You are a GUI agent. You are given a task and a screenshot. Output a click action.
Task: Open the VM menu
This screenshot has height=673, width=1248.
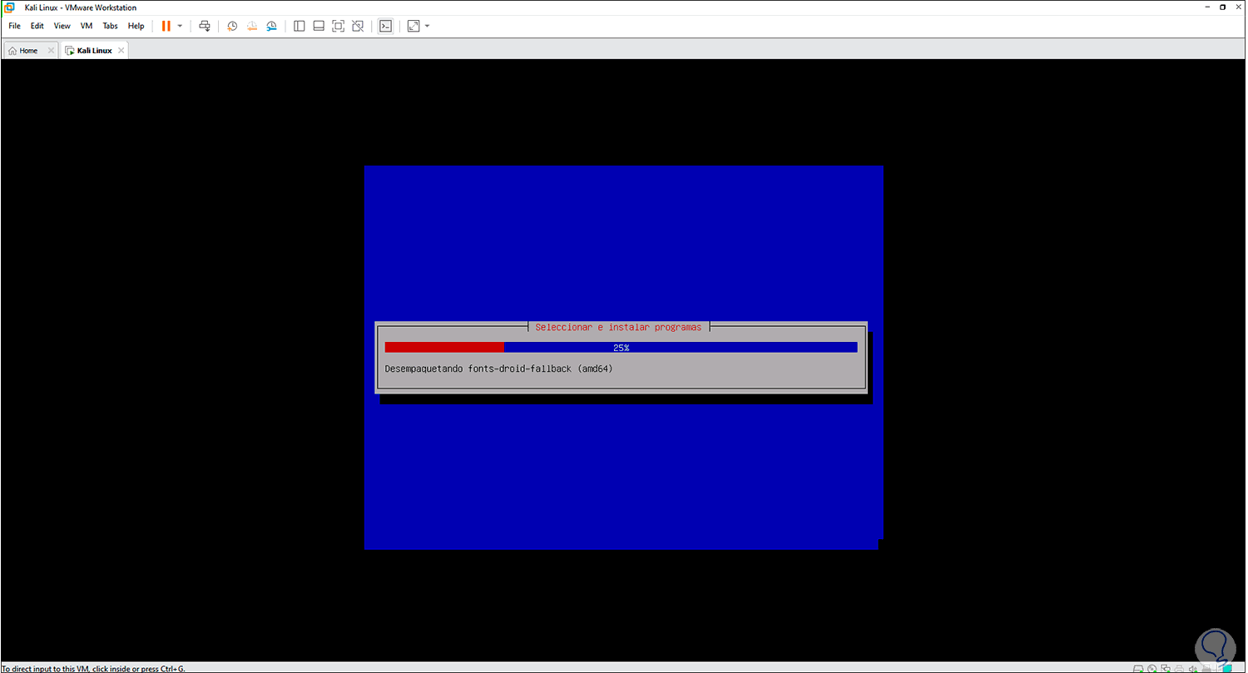(x=87, y=26)
